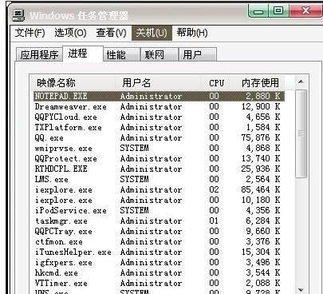Click the 6,284 K memory value
Viewport: 323px width, 294px height.
pos(263,220)
